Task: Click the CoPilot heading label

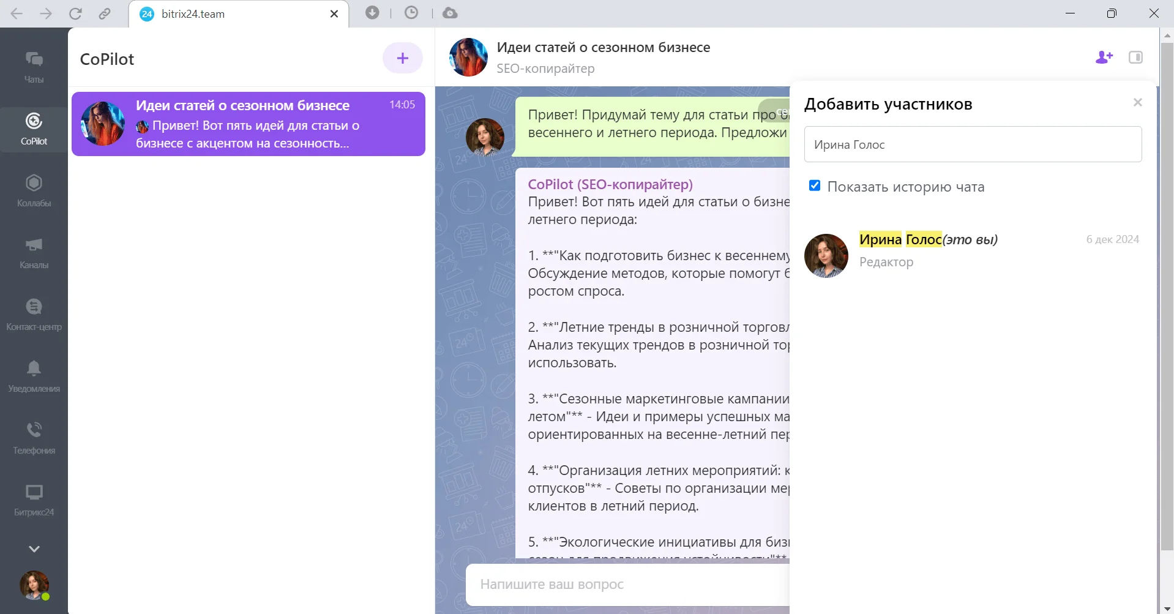Action: click(x=107, y=59)
